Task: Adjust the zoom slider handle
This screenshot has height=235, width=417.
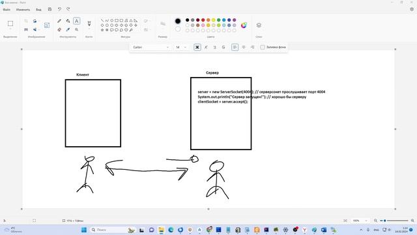Action: coord(385,221)
